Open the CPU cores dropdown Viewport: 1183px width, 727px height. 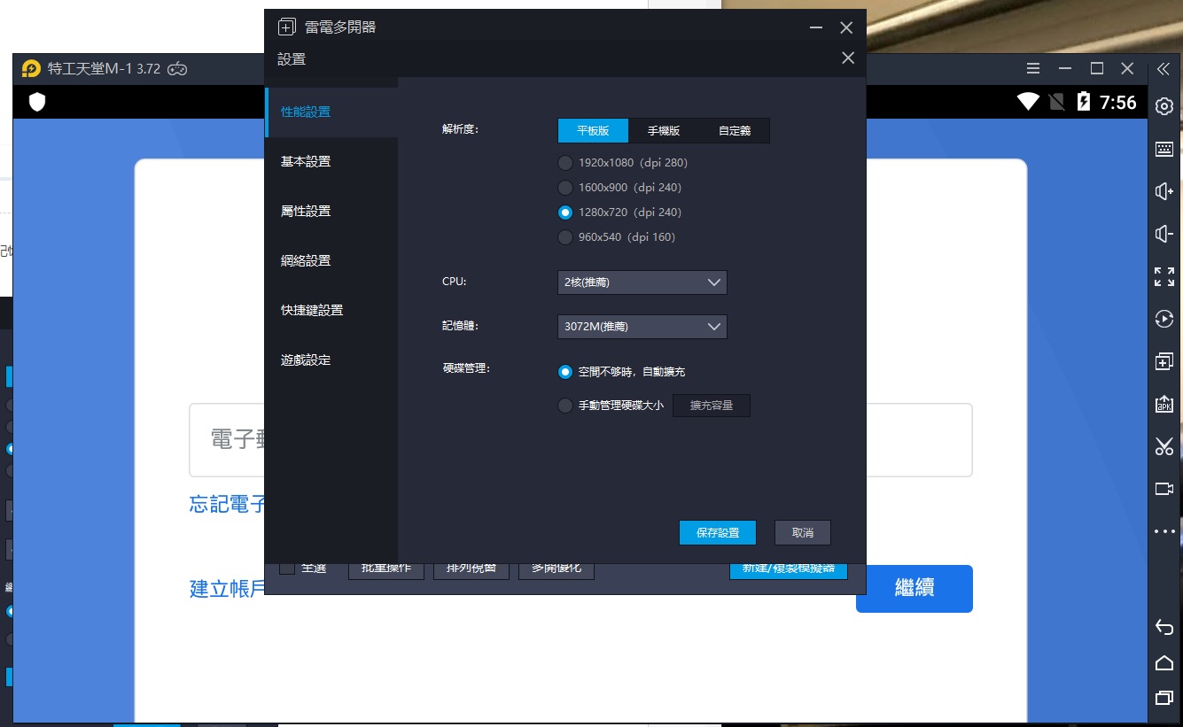641,282
